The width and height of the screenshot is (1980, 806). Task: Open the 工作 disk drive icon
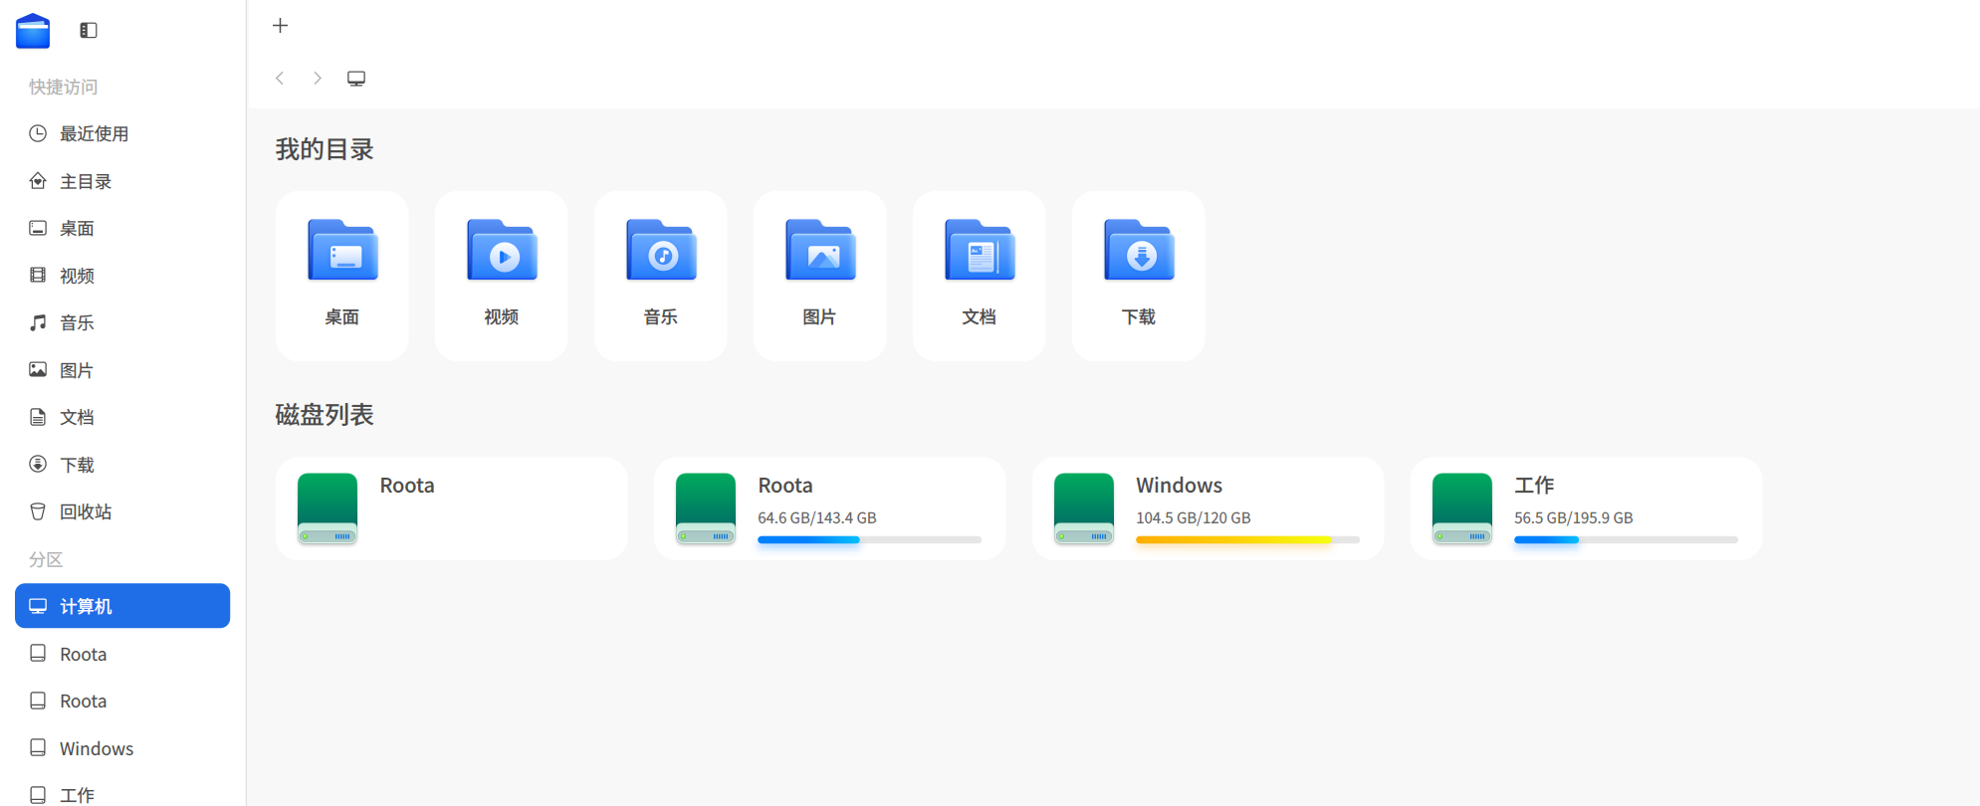click(x=1462, y=508)
